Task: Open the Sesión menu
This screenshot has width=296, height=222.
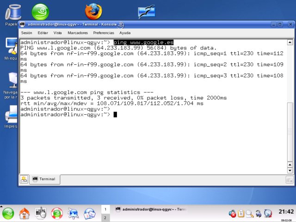Action: coord(27,33)
